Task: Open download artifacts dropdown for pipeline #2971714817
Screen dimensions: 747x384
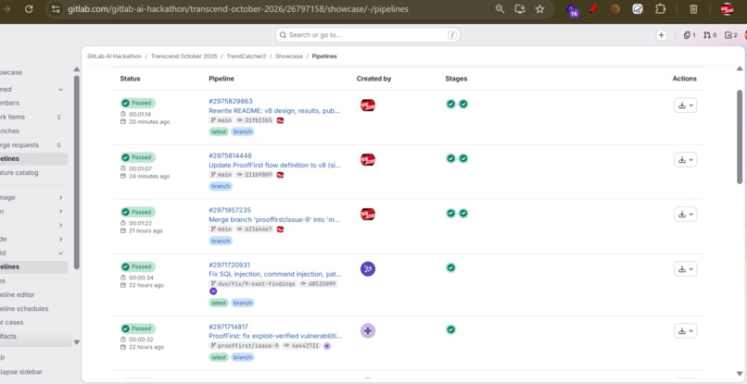Action: [x=685, y=330]
